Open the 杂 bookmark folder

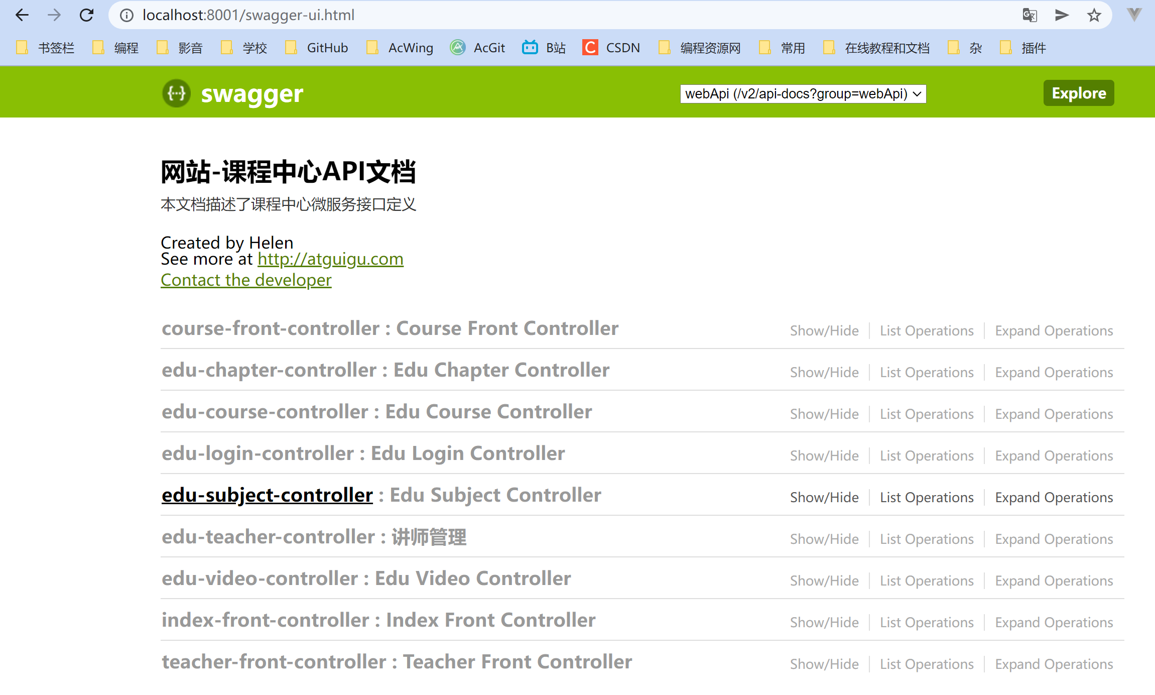pyautogui.click(x=965, y=48)
